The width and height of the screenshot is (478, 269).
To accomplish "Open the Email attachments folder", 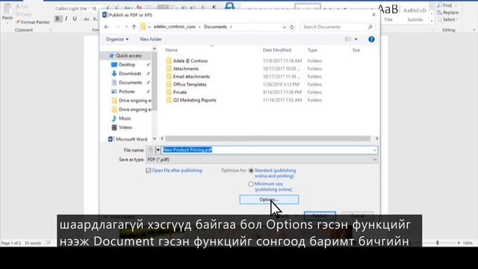I will (x=191, y=76).
